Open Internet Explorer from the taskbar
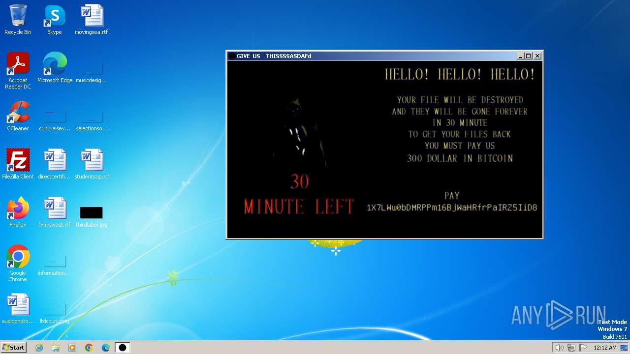Viewport: 630px width, 354px height. point(39,348)
